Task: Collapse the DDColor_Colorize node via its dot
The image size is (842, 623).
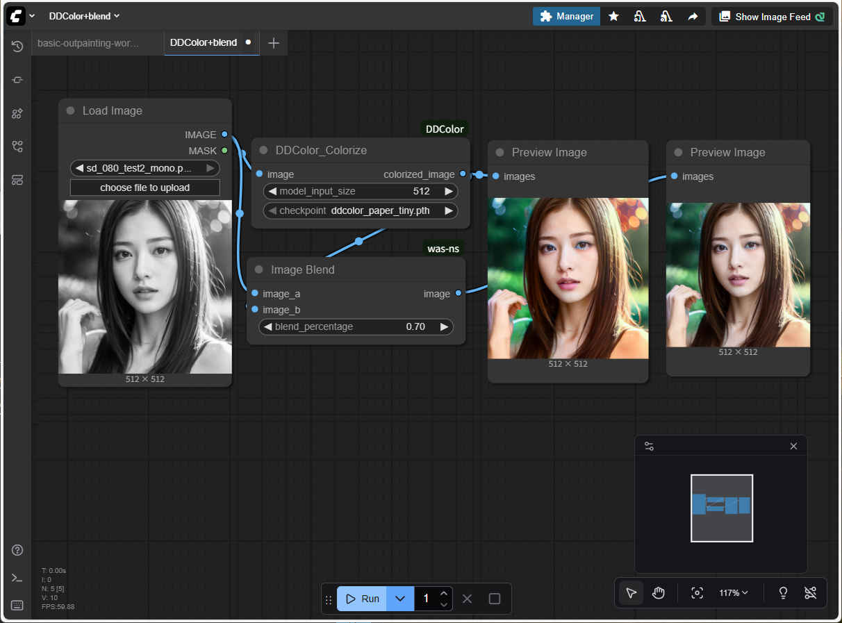Action: [x=264, y=151]
